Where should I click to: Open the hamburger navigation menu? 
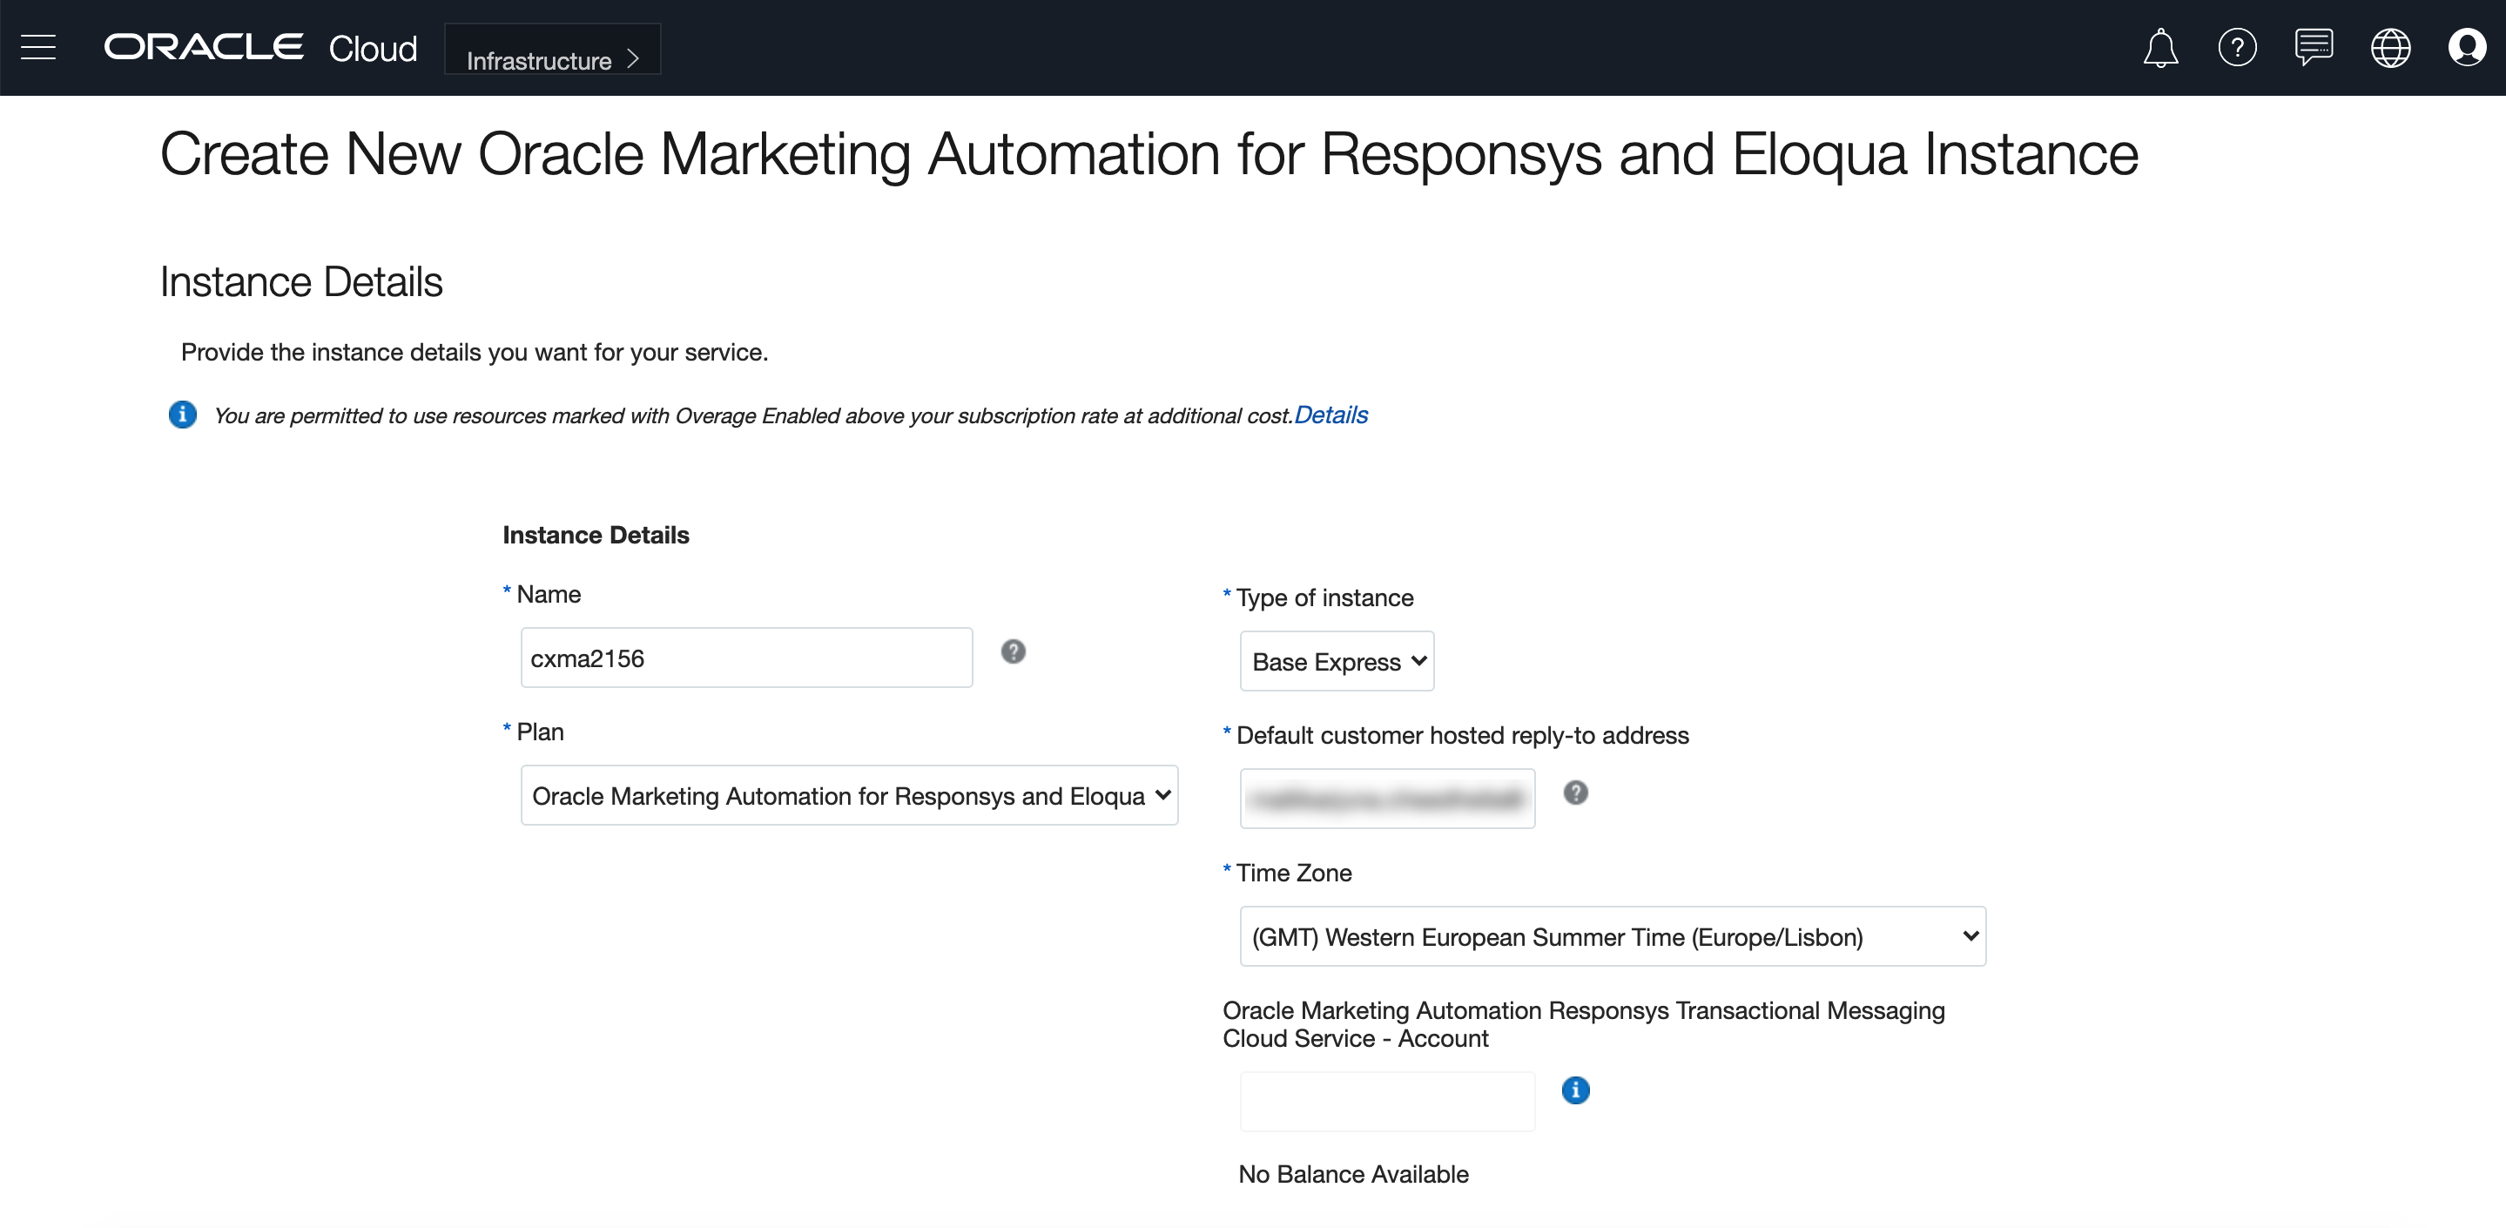pos(38,48)
